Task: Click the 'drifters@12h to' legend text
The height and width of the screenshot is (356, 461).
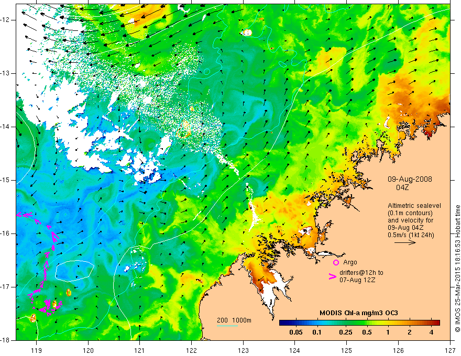Action: tap(361, 273)
